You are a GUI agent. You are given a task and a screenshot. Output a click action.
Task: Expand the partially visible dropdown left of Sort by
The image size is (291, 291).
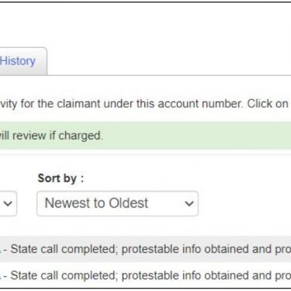click(x=8, y=203)
